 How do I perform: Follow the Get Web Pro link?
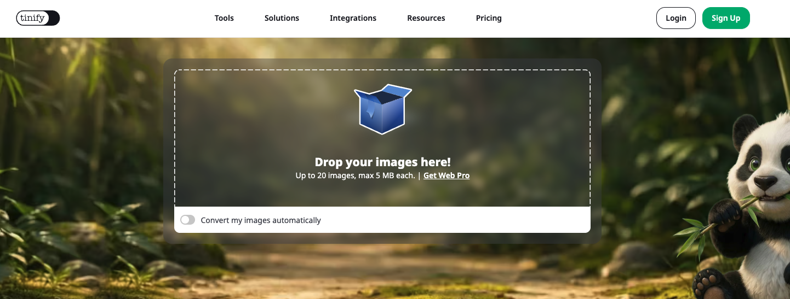click(x=446, y=175)
